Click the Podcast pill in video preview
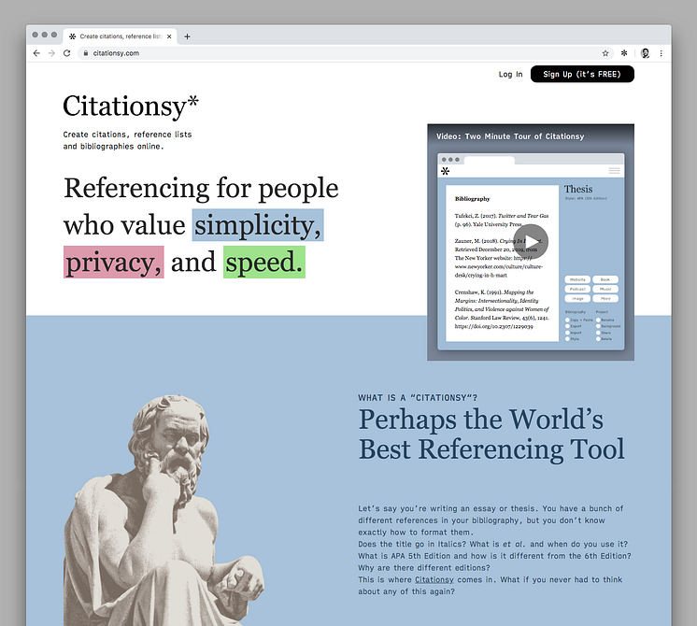The width and height of the screenshot is (697, 626). coord(577,289)
